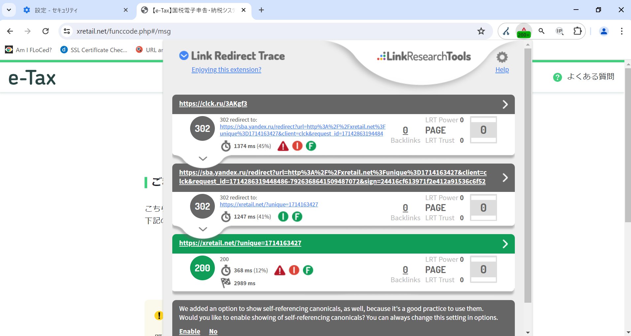Click the first 302 status circle
Viewport: 631px width, 336px height.
202,129
